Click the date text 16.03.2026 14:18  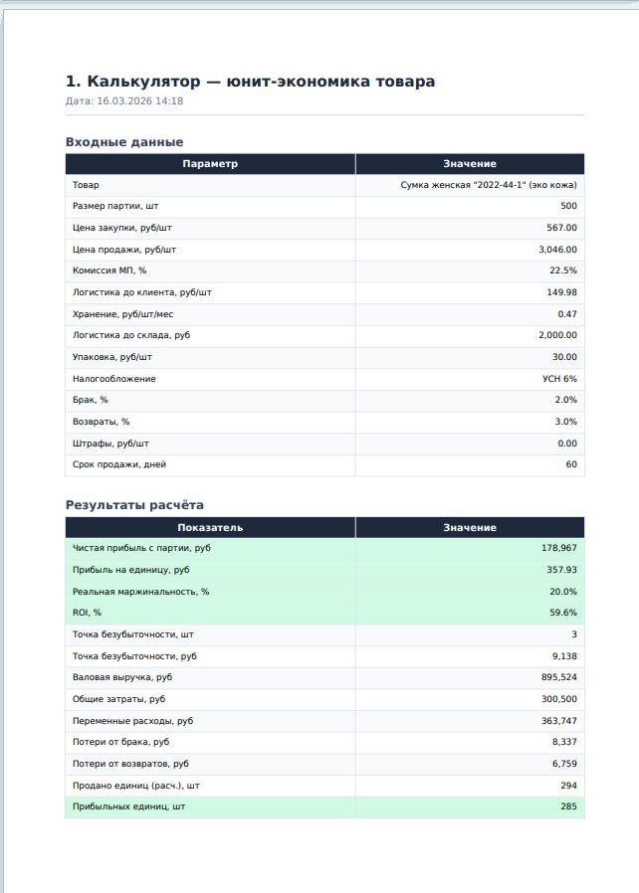coord(139,100)
